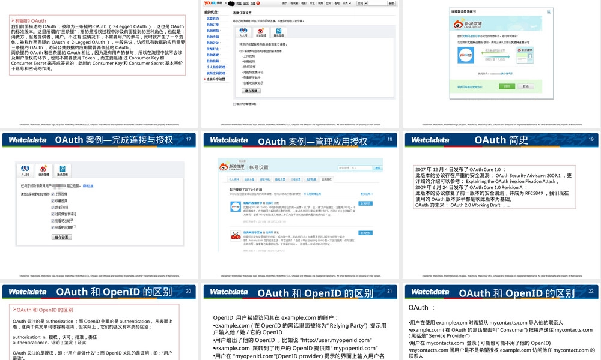This screenshot has height=360, width=601.
Task: Click the Watchdata logo on slide 19
Action: click(x=430, y=140)
